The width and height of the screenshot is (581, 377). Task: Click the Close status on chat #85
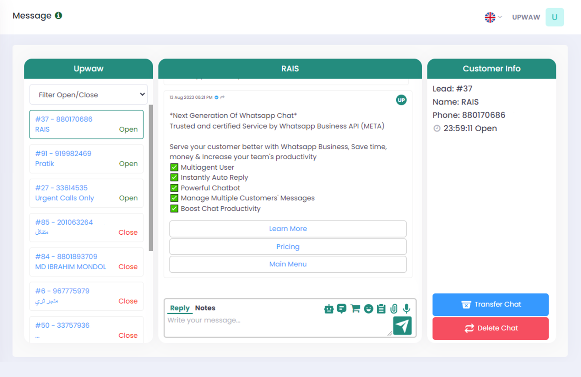point(128,232)
